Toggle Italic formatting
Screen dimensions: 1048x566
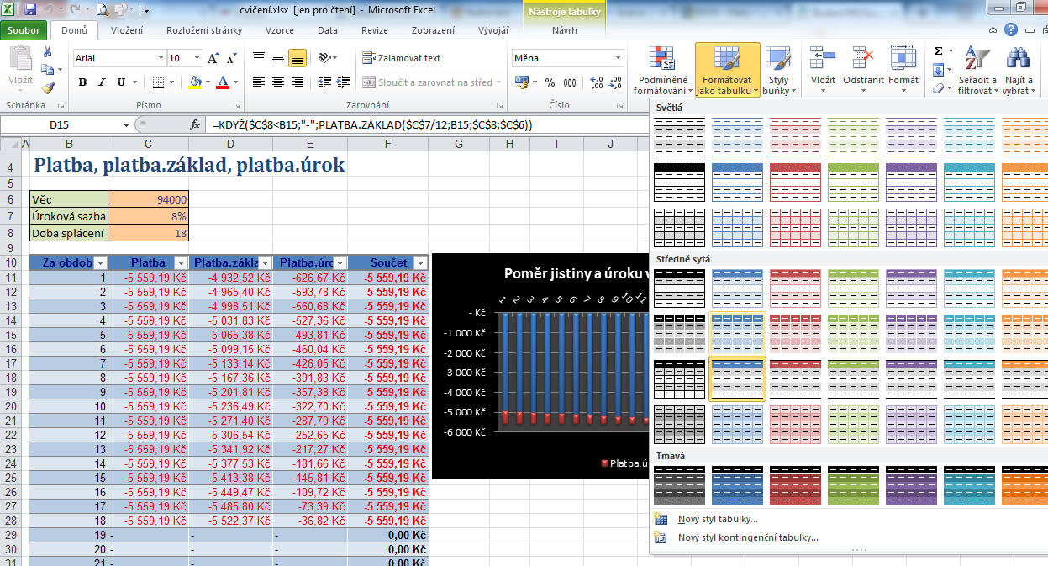tap(102, 82)
